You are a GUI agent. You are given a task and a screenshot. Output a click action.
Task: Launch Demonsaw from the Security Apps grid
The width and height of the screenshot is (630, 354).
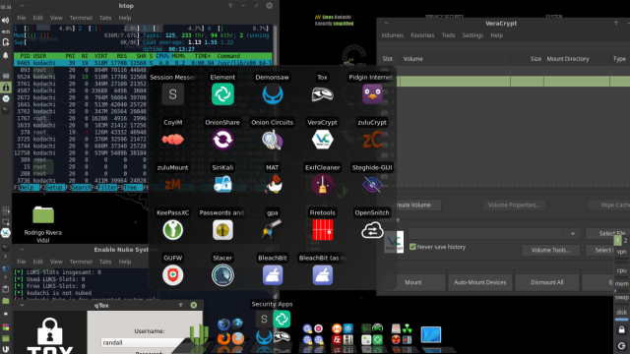pyautogui.click(x=273, y=94)
